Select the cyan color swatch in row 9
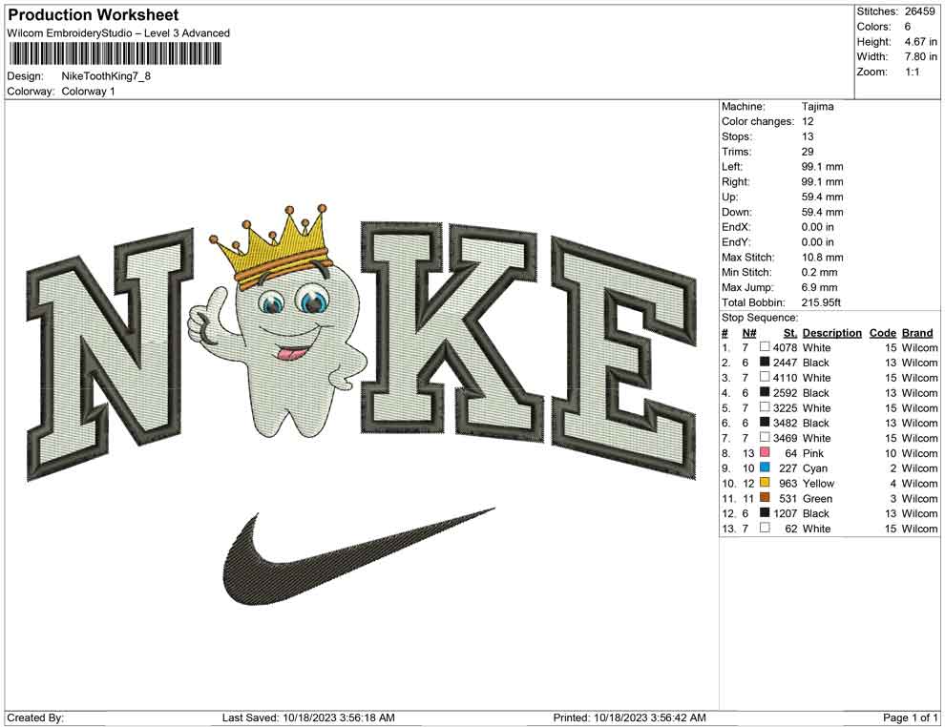Image resolution: width=945 pixels, height=727 pixels. click(x=765, y=467)
